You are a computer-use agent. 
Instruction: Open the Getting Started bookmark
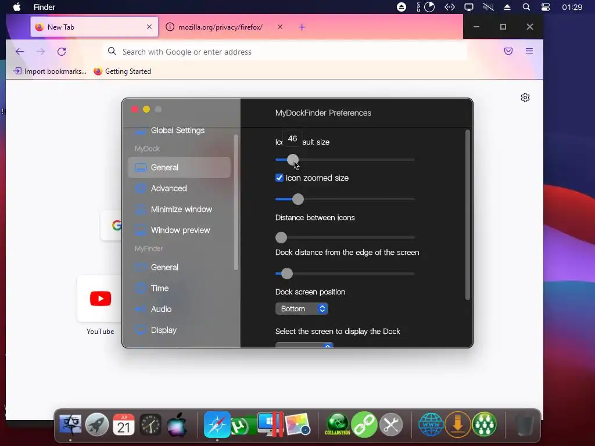click(x=122, y=71)
